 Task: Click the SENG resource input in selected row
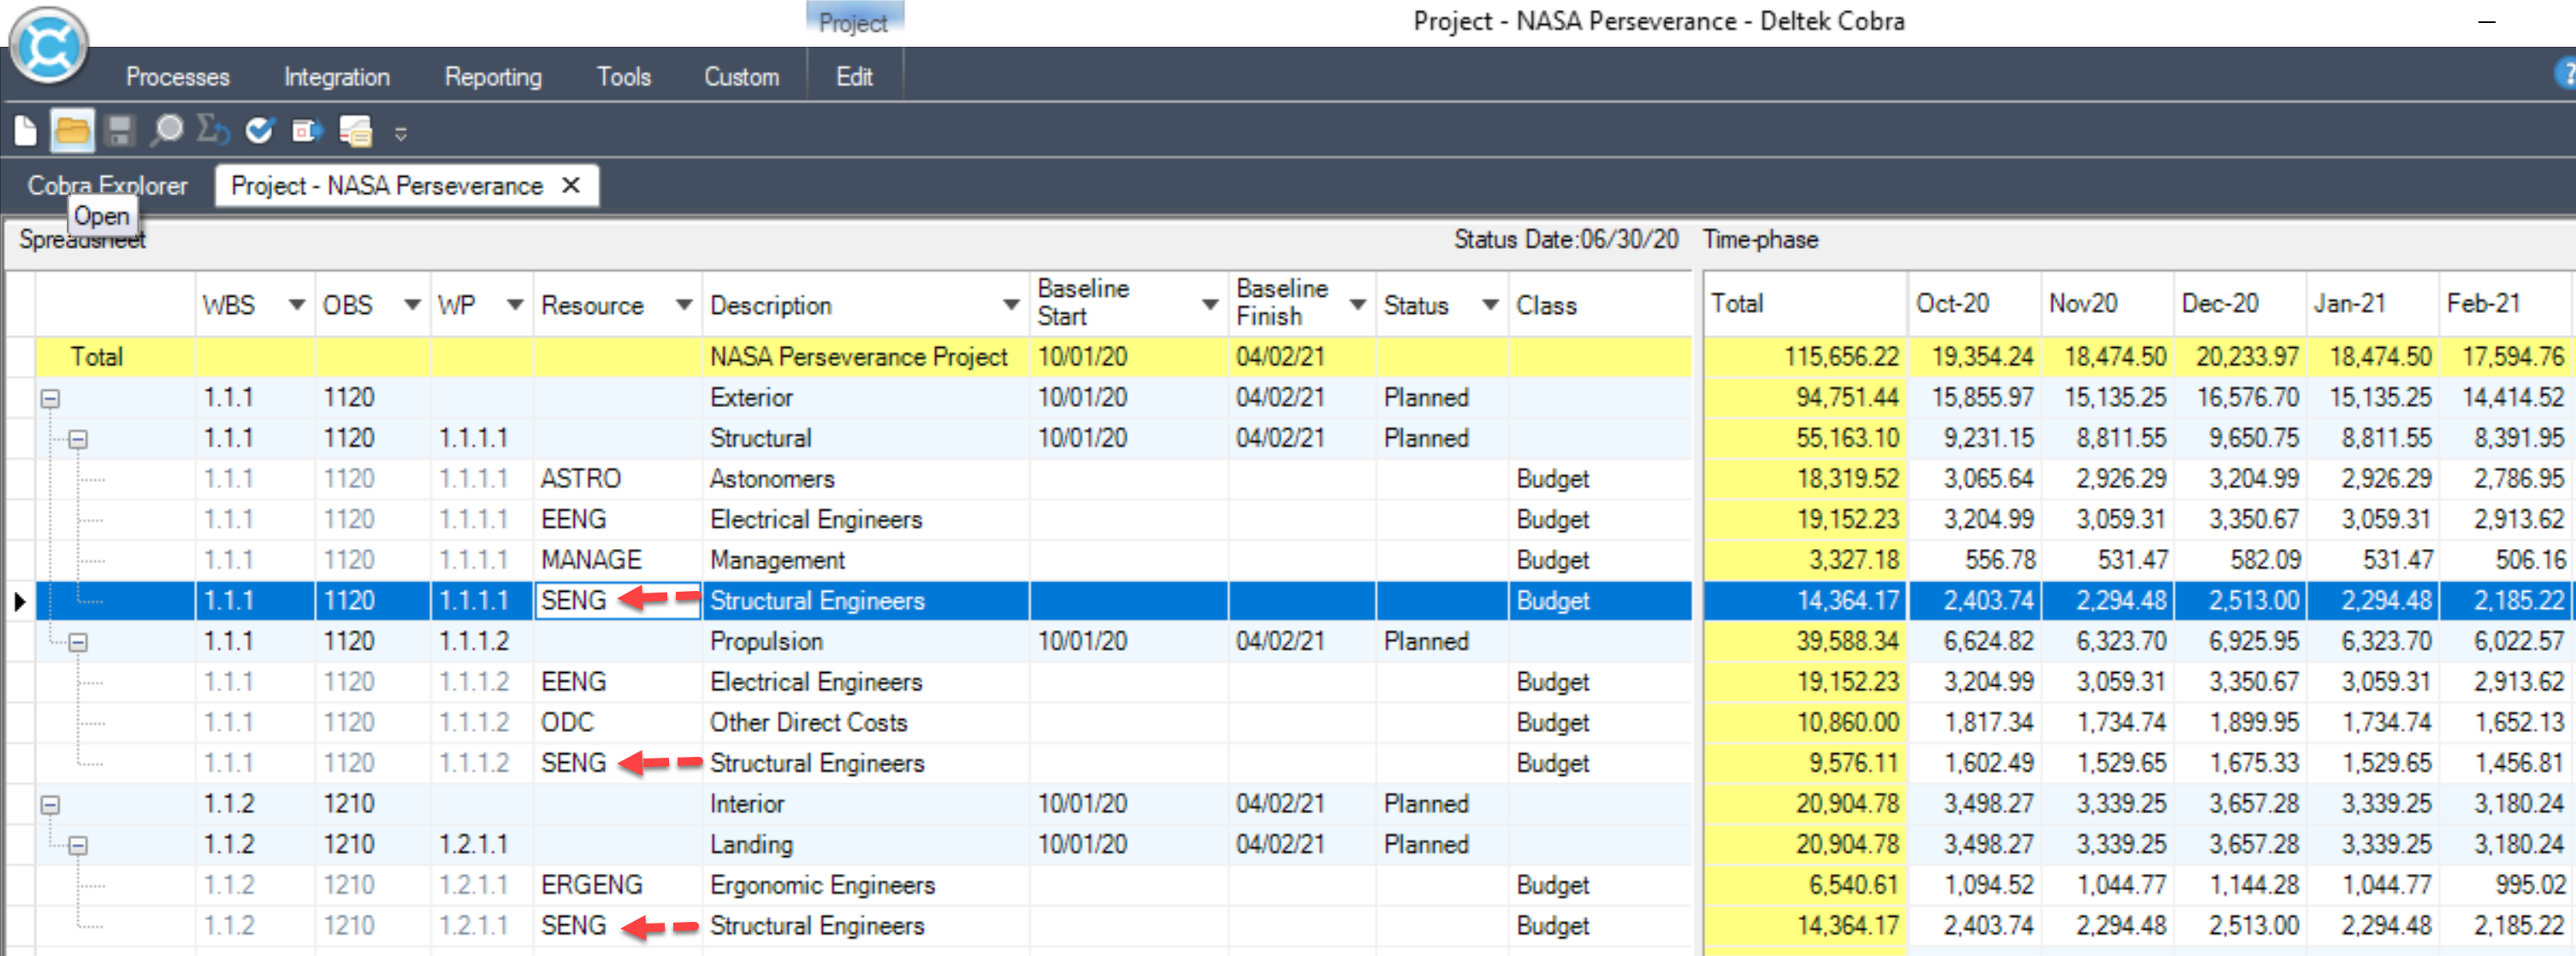coord(617,601)
